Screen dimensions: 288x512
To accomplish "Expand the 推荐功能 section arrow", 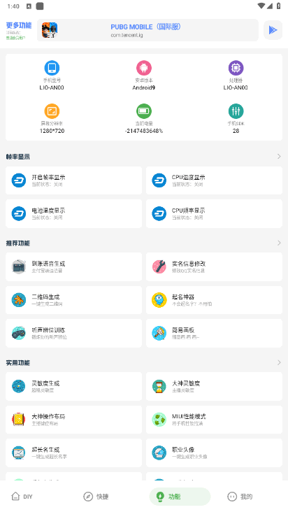I will coord(279,243).
